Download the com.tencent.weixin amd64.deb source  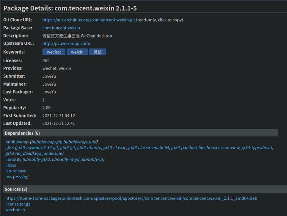131,198
